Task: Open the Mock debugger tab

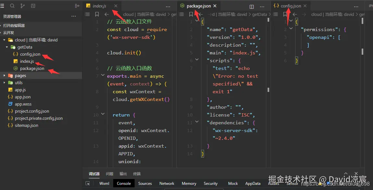Action: (233, 183)
